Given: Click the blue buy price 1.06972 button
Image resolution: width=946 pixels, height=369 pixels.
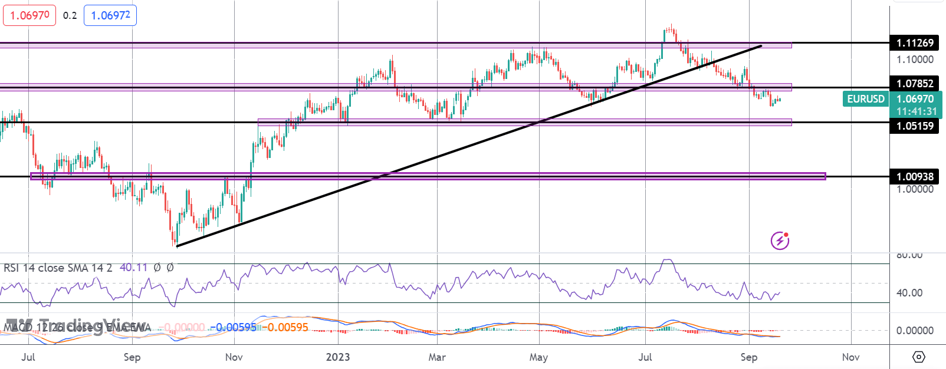Looking at the screenshot, I should tap(110, 15).
